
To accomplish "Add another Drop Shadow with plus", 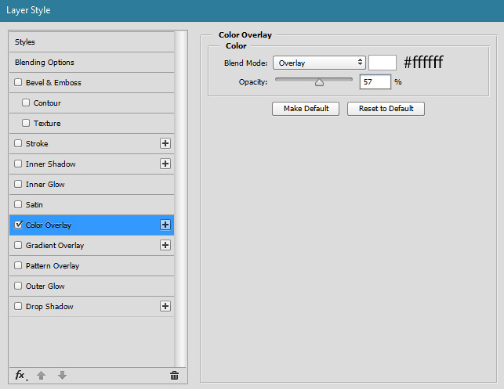I will [165, 306].
